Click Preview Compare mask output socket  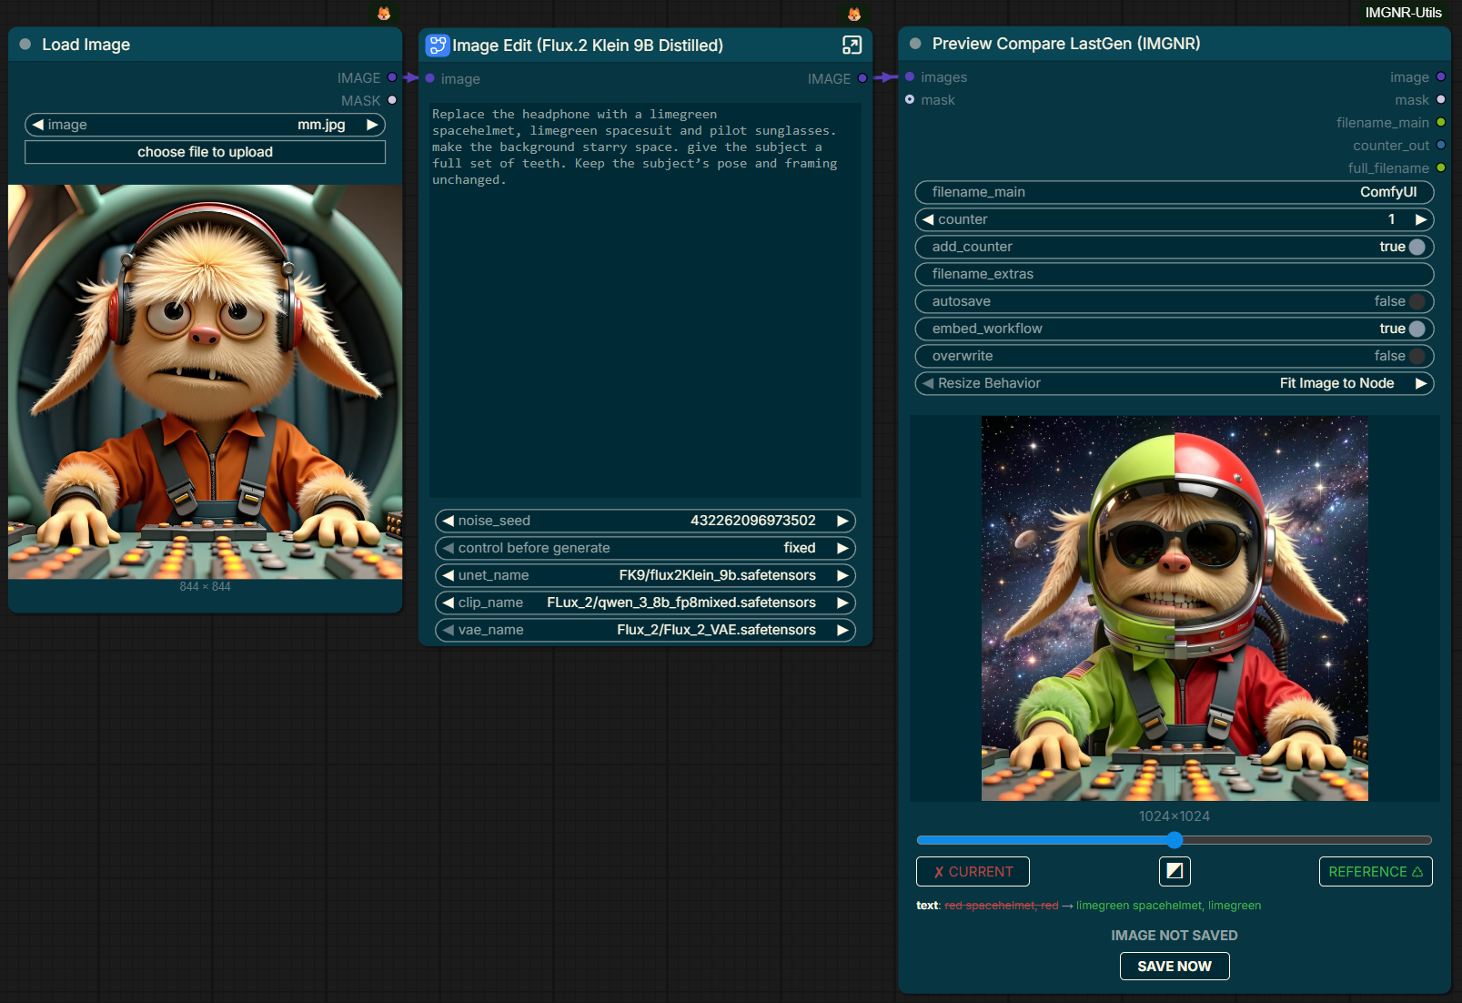pos(1441,99)
